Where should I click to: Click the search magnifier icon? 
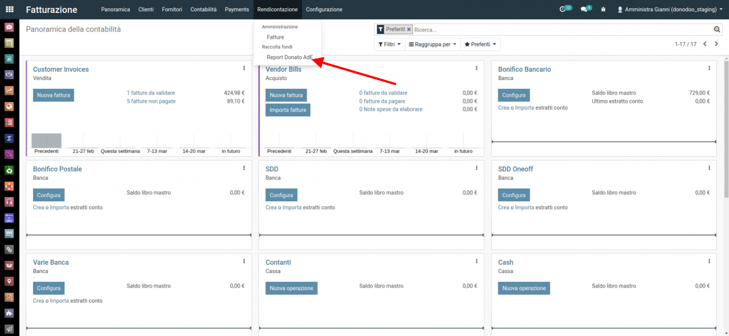click(717, 29)
